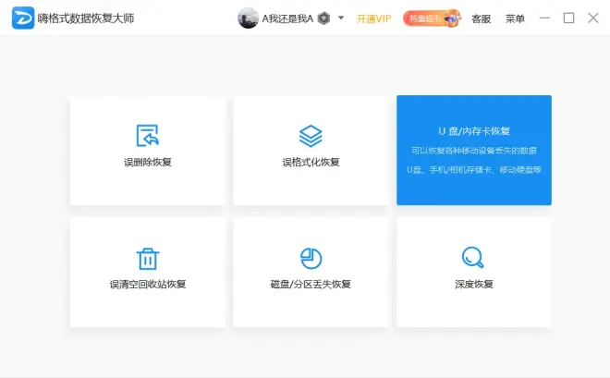Select the deep scan magnifier icon
The height and width of the screenshot is (378, 610).
point(472,258)
